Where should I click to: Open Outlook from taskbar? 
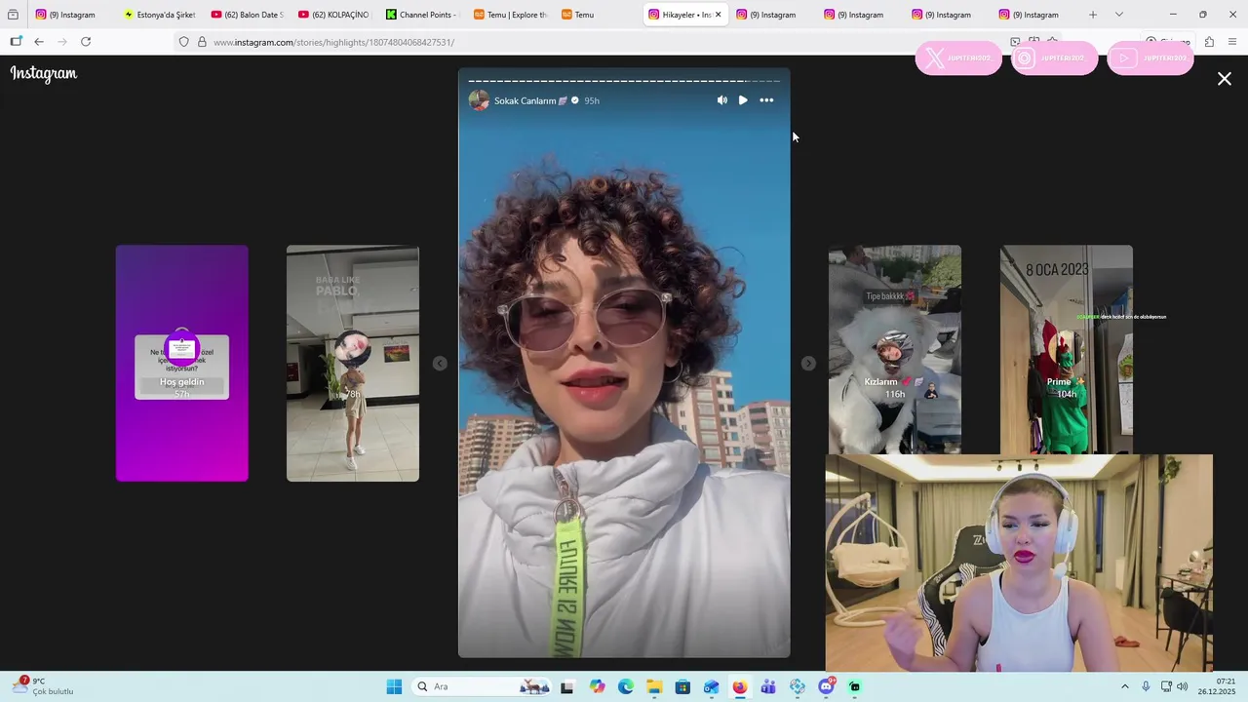(x=711, y=686)
